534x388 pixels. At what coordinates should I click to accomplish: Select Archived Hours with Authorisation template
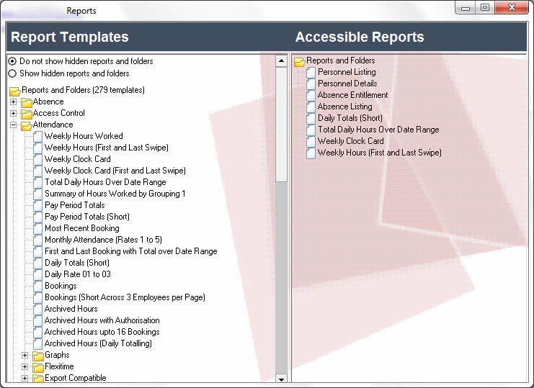[102, 320]
